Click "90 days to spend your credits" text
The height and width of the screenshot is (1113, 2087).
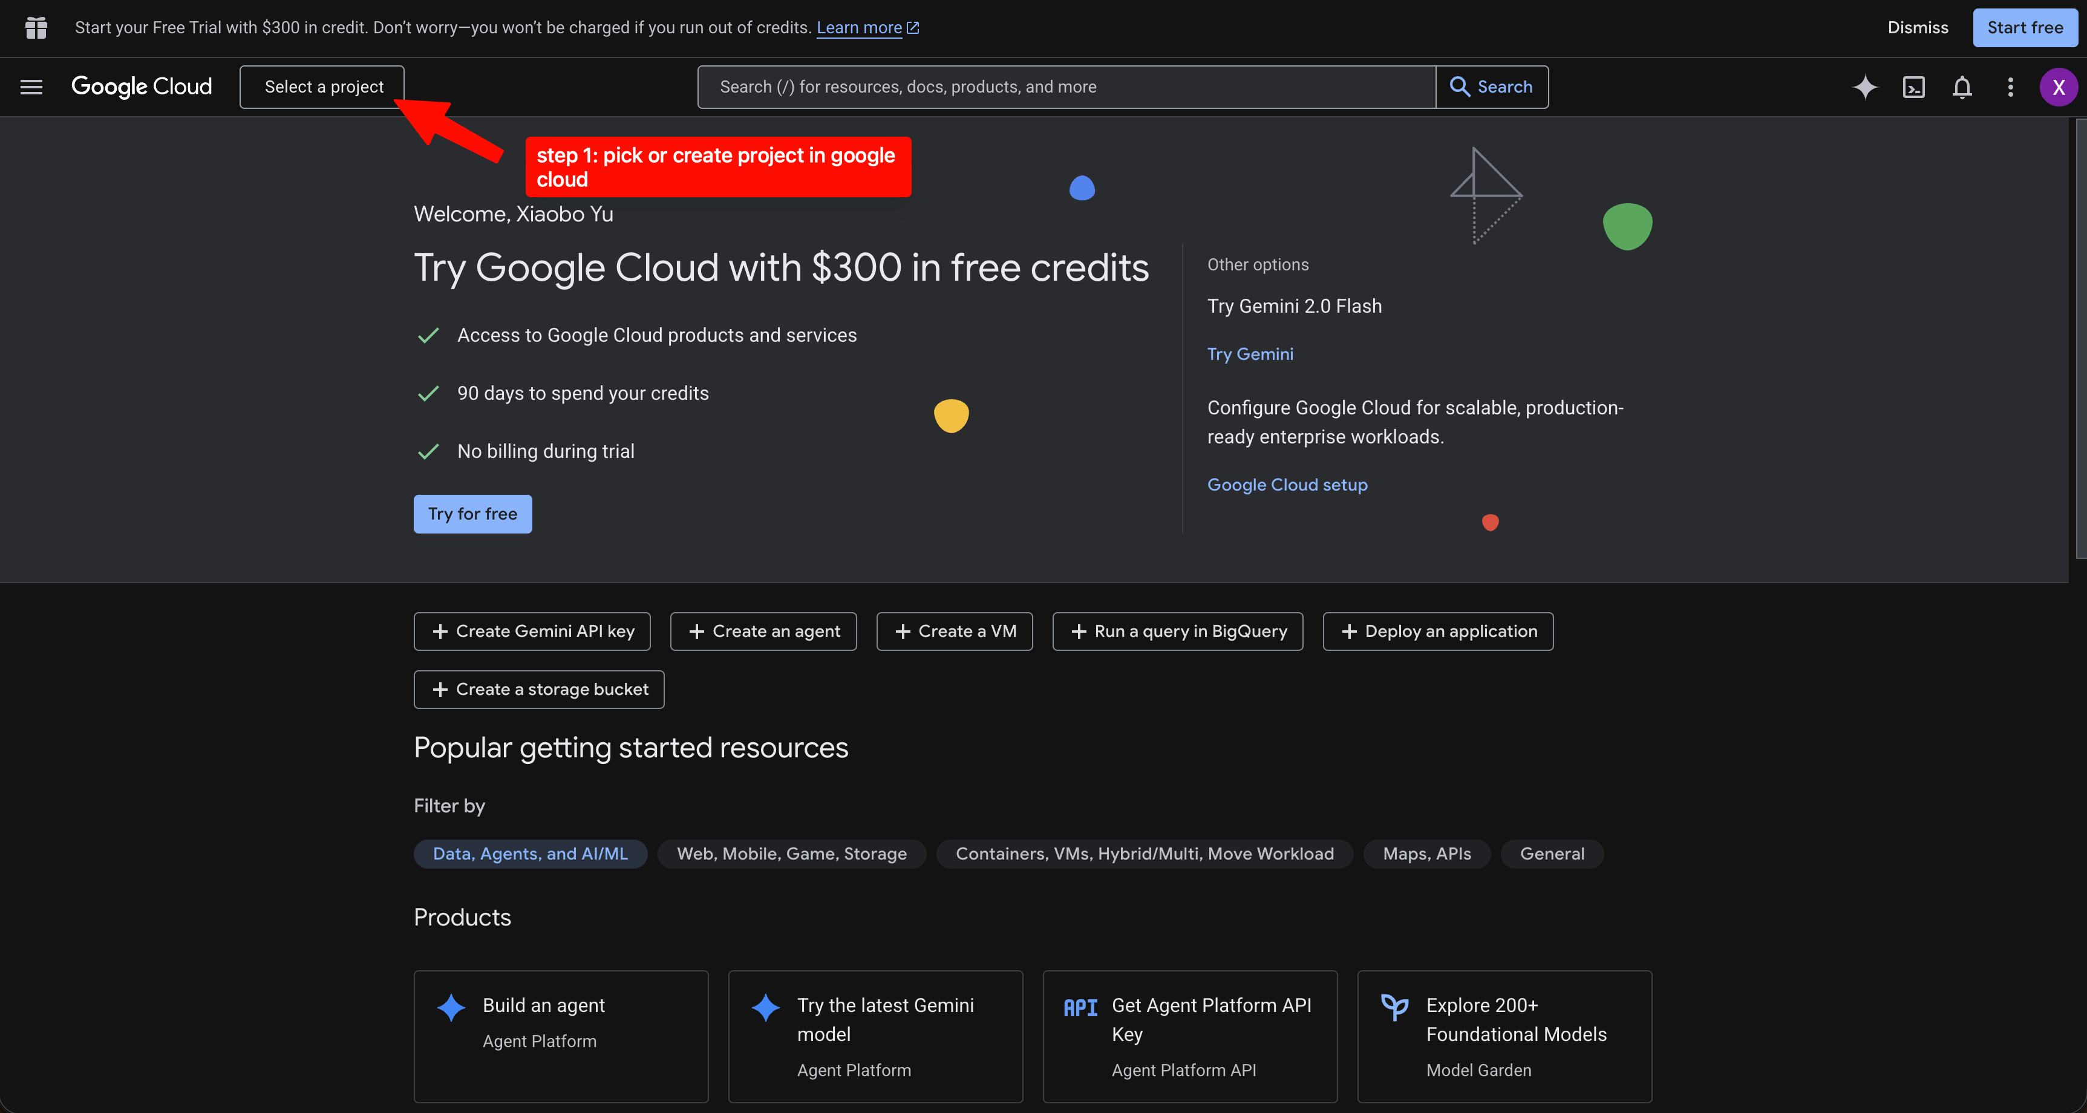583,394
